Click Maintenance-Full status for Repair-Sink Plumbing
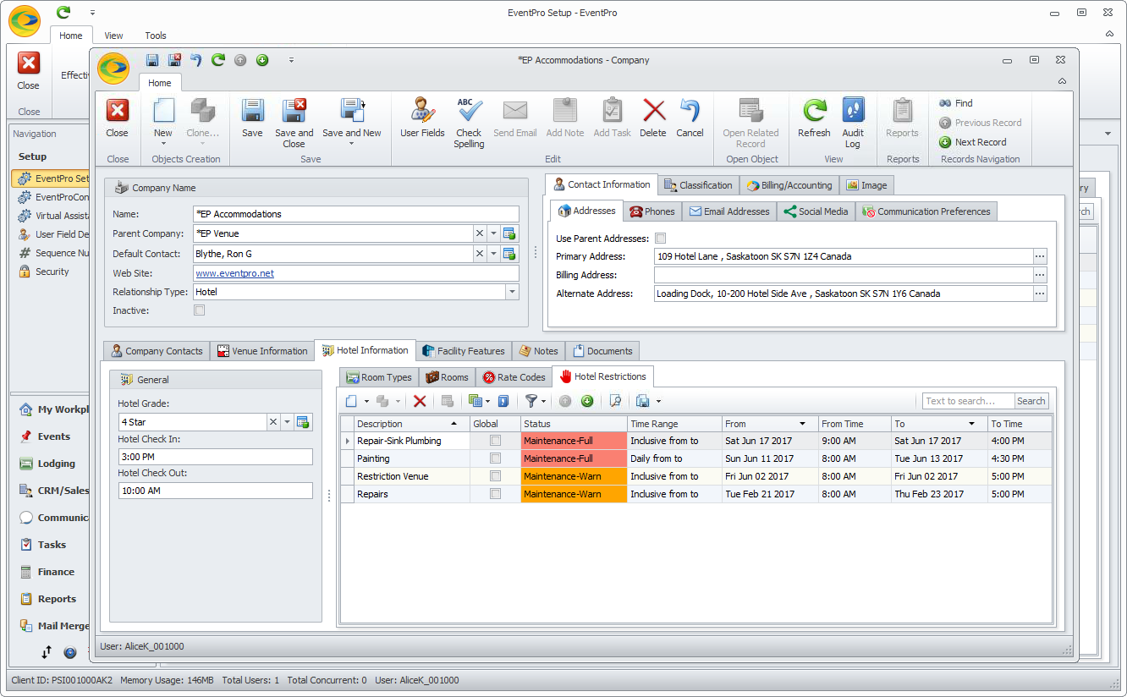Viewport: 1127px width, 697px height. (x=574, y=441)
